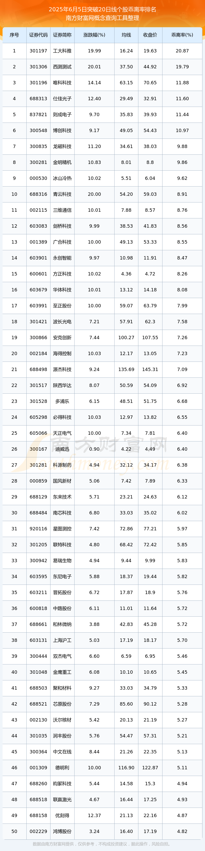Select stock code 605298

38,417
